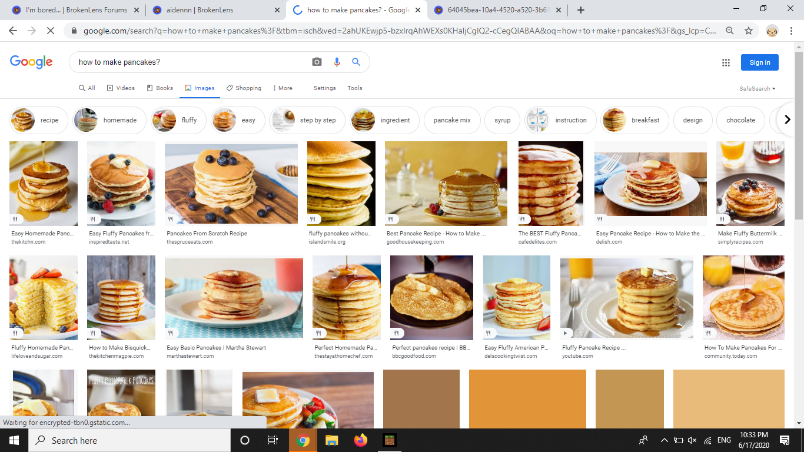Show more suggestion chips with right arrow
804x452 pixels.
click(787, 120)
